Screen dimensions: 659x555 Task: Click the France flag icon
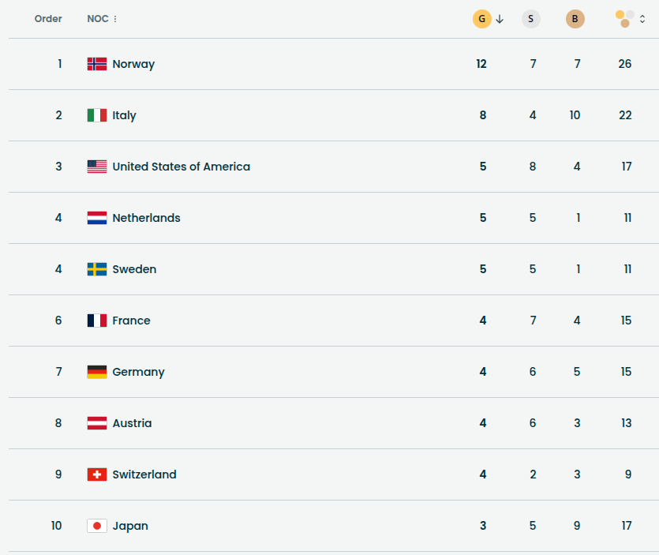tap(96, 321)
